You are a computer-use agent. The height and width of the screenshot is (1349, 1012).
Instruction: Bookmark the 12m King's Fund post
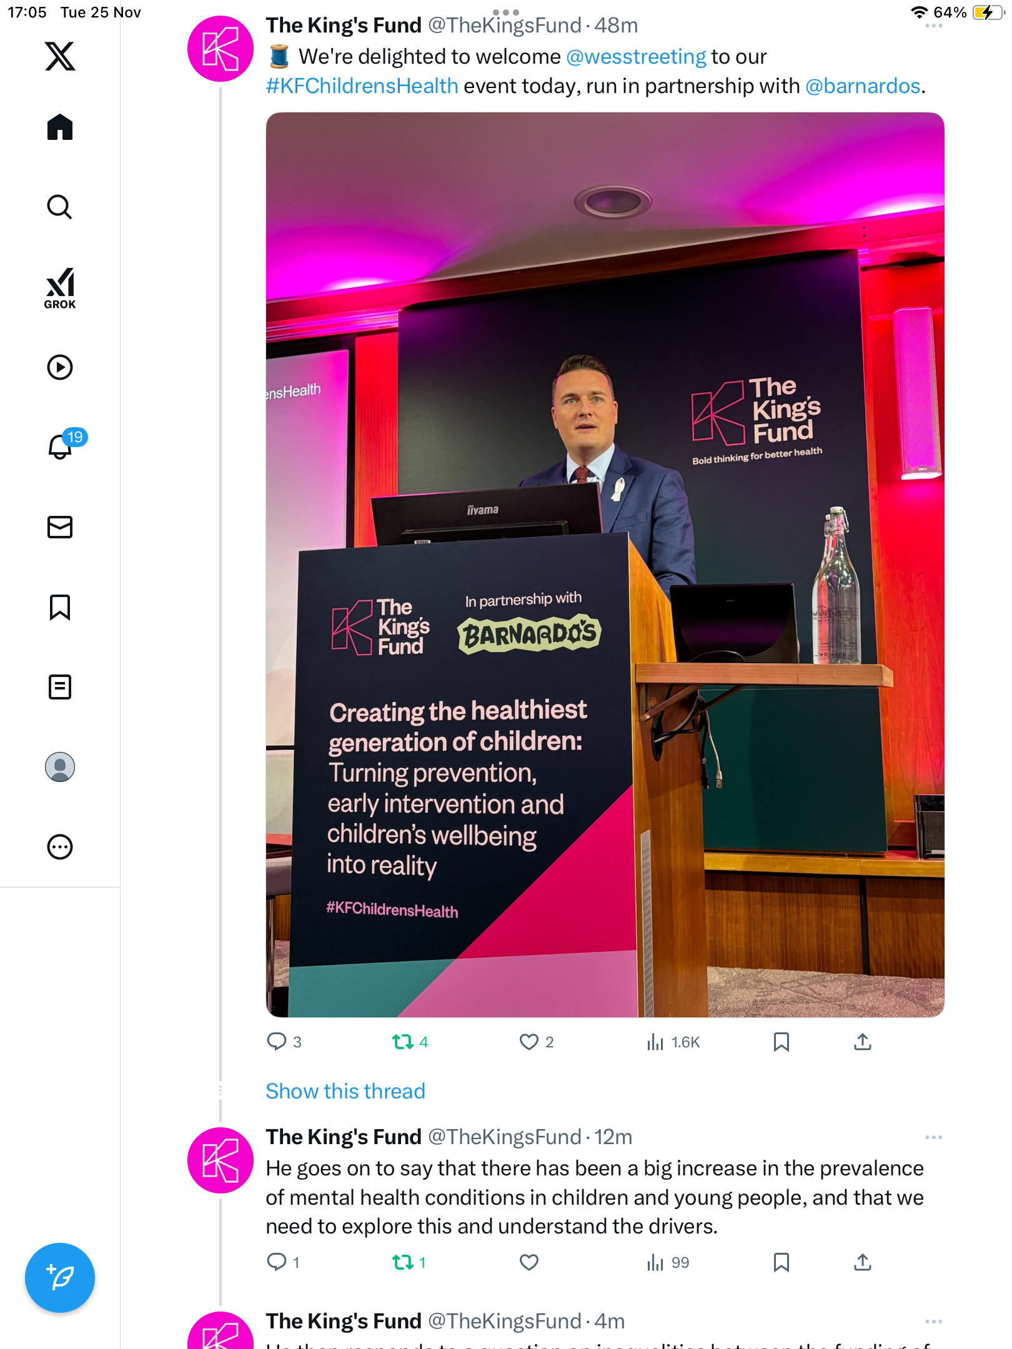[x=781, y=1263]
